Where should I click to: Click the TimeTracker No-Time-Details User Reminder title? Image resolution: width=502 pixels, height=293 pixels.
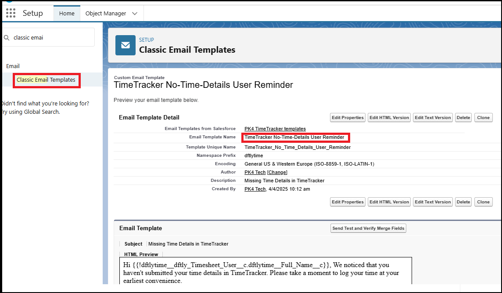pyautogui.click(x=203, y=85)
